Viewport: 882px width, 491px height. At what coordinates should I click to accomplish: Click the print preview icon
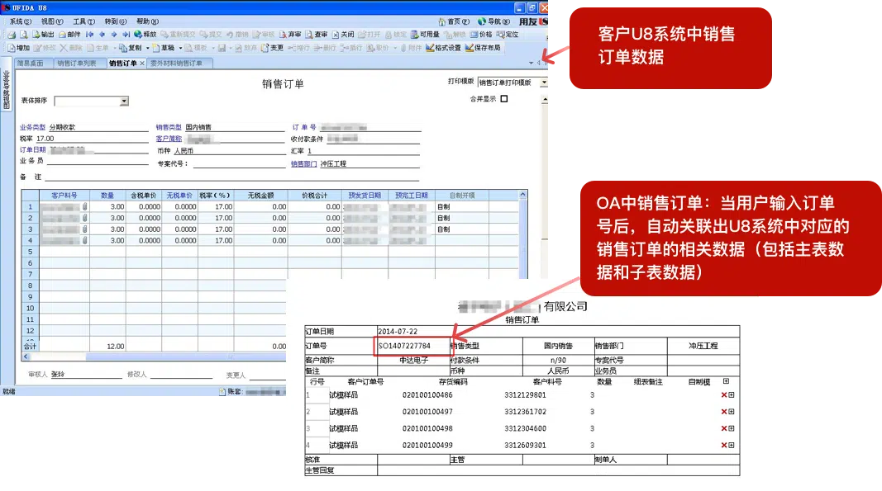(x=24, y=35)
